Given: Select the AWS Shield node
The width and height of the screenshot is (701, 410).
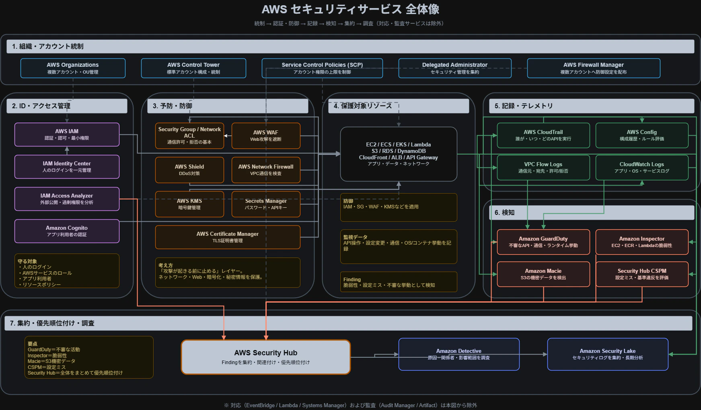Looking at the screenshot, I should [189, 170].
